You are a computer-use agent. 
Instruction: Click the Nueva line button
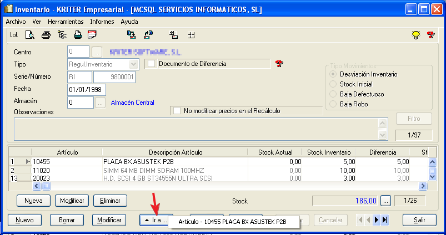tap(33, 201)
